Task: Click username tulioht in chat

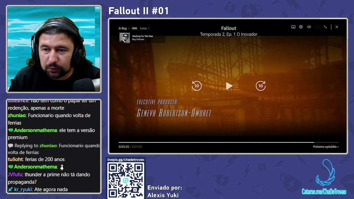Action: [x=15, y=159]
